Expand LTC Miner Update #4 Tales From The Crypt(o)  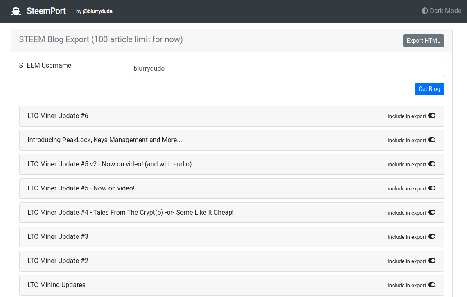(131, 213)
